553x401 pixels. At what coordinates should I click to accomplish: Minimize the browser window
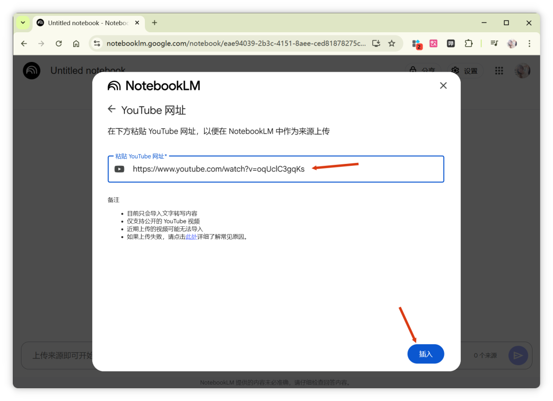click(x=484, y=23)
